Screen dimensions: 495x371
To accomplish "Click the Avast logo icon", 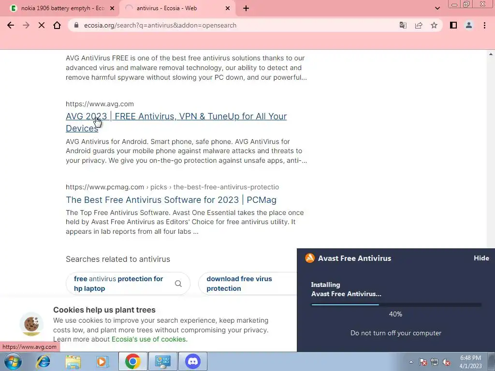I will 310,258.
